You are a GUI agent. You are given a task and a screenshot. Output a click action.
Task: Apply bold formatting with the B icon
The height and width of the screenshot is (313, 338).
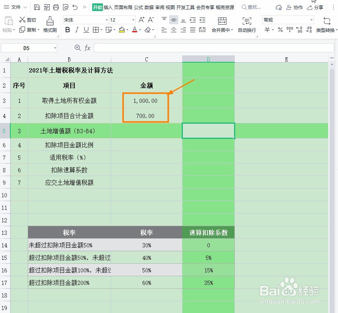(x=68, y=30)
